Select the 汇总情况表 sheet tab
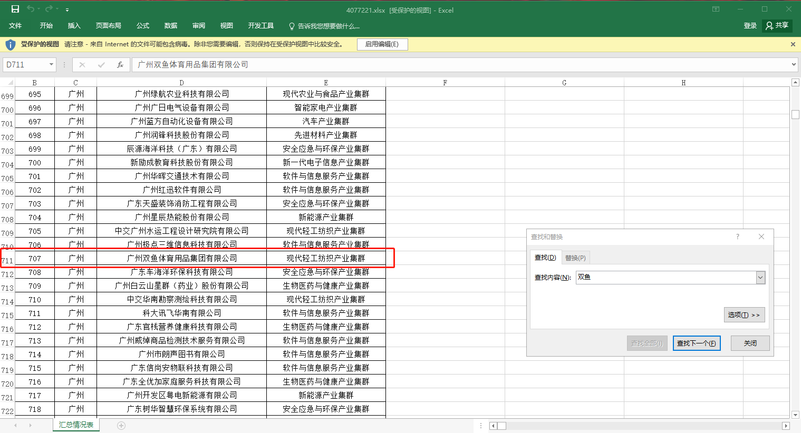Screen dimensions: 801x433 pos(76,425)
